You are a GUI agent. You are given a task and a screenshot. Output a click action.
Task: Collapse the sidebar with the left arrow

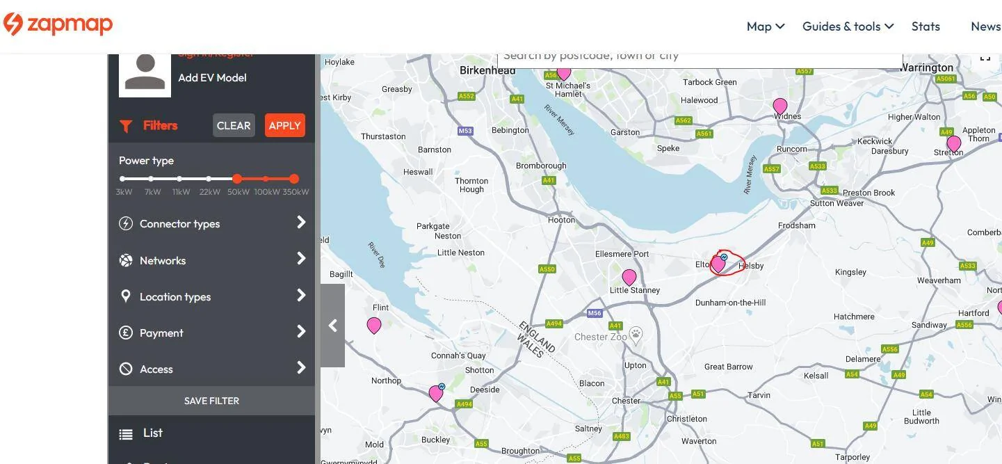tap(332, 326)
